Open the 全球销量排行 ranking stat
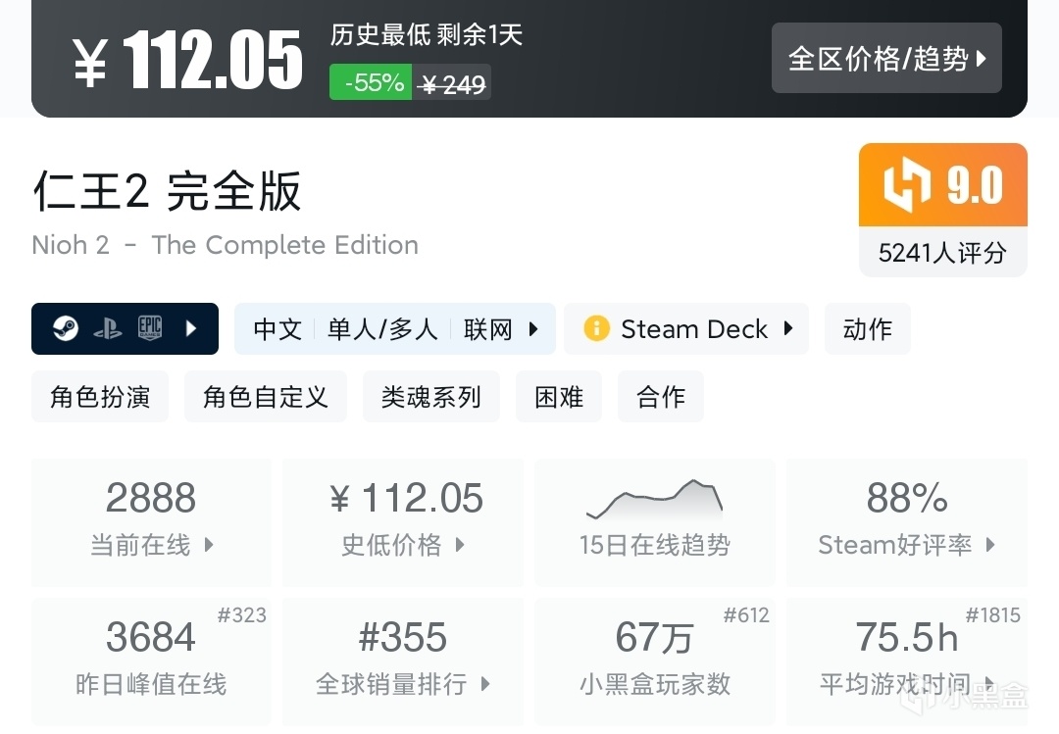1059x734 pixels. click(x=402, y=660)
